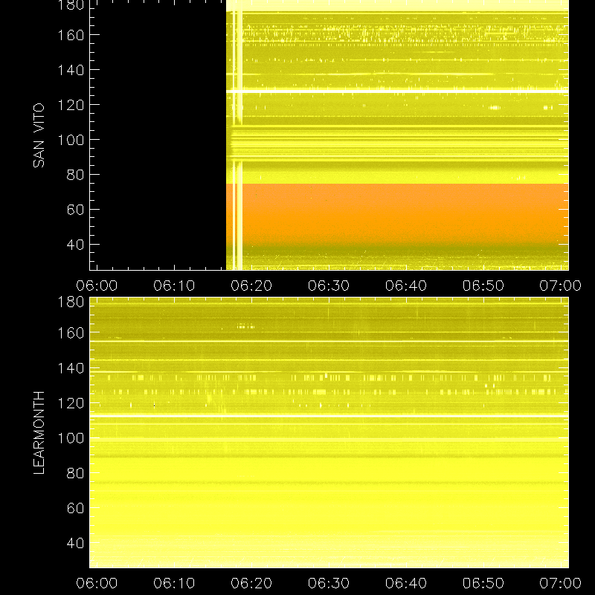Click the 06:30 time label under San Vito plot
The width and height of the screenshot is (595, 595).
329,286
